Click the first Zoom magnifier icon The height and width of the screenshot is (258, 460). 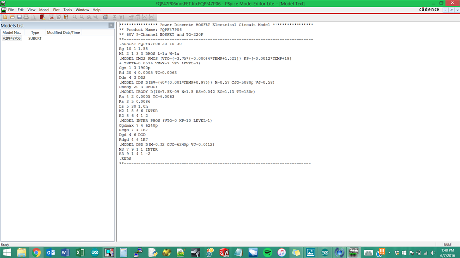point(75,17)
